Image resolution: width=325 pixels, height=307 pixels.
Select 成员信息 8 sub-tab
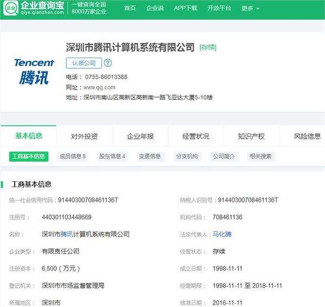[x=73, y=156]
